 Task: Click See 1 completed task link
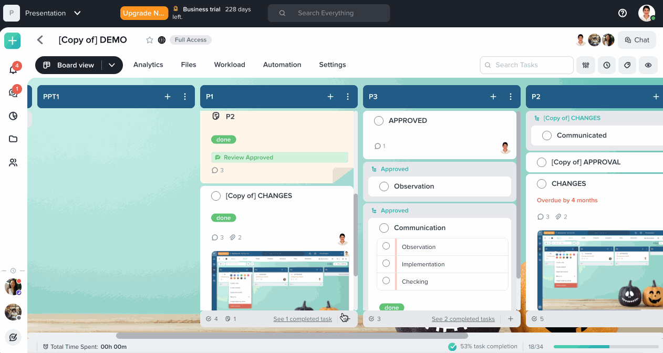(303, 319)
